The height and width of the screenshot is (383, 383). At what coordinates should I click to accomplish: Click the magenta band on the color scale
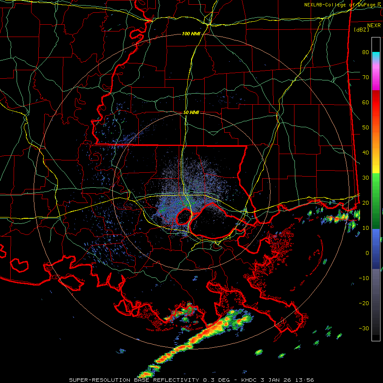tap(376, 76)
